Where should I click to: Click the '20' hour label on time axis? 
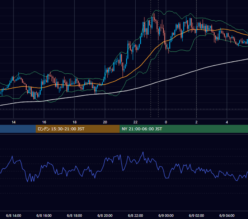[x=105, y=122]
